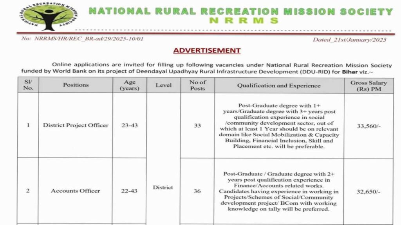Click the underlined "ADVERTISEMENT" heading
Image resolution: width=401 pixels, height=225 pixels.
[207, 50]
